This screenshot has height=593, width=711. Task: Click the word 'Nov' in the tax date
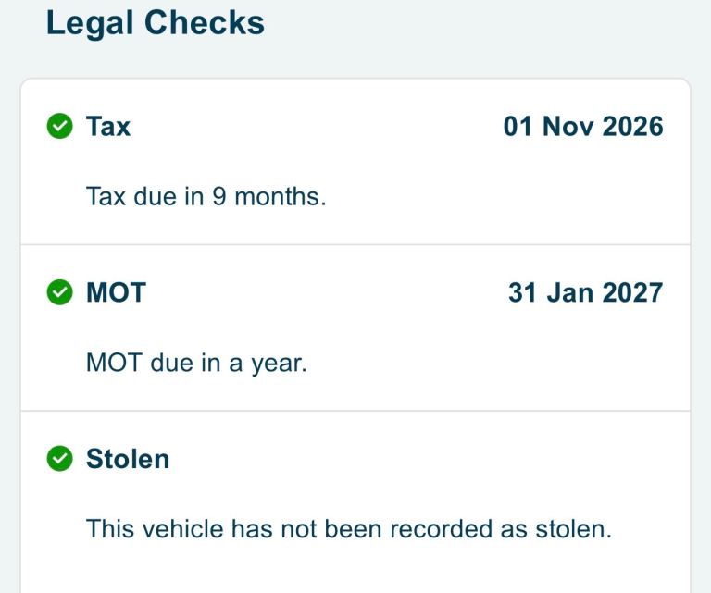(568, 126)
